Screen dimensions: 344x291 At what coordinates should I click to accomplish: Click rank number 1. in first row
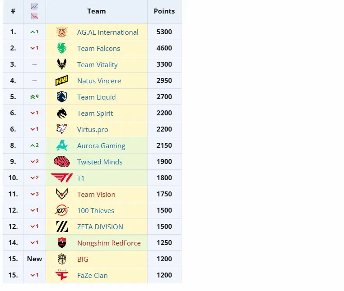click(x=13, y=32)
